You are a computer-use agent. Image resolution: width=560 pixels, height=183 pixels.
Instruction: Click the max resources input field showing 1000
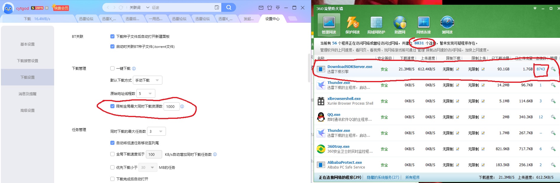tap(171, 106)
